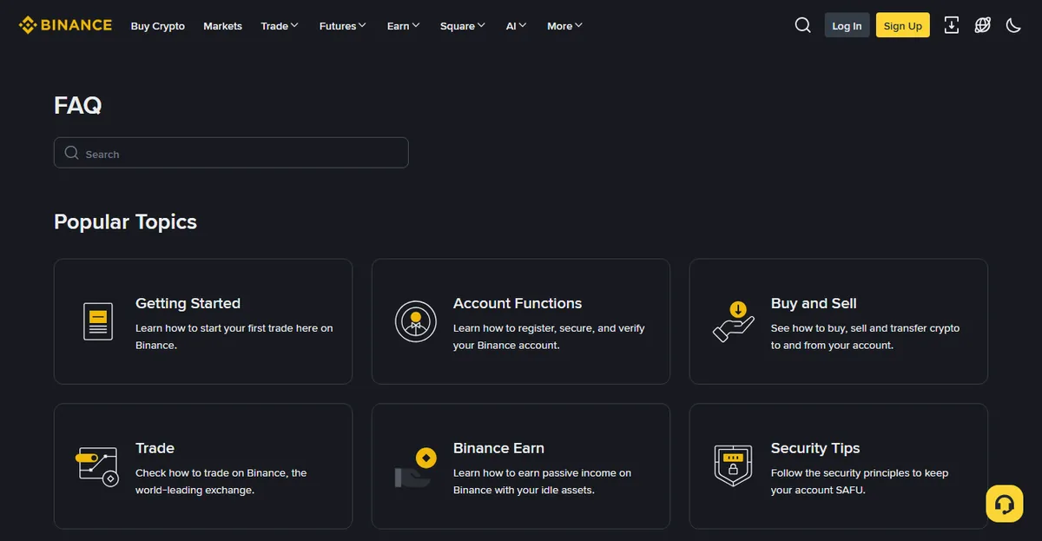Expand the AI dropdown menu
Viewport: 1042px width, 541px height.
(516, 26)
